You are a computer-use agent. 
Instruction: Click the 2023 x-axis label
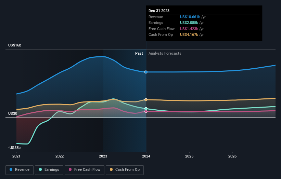pyautogui.click(x=103, y=156)
